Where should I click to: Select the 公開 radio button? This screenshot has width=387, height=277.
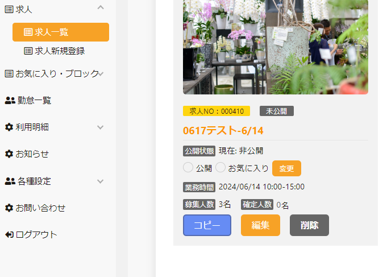pyautogui.click(x=188, y=167)
